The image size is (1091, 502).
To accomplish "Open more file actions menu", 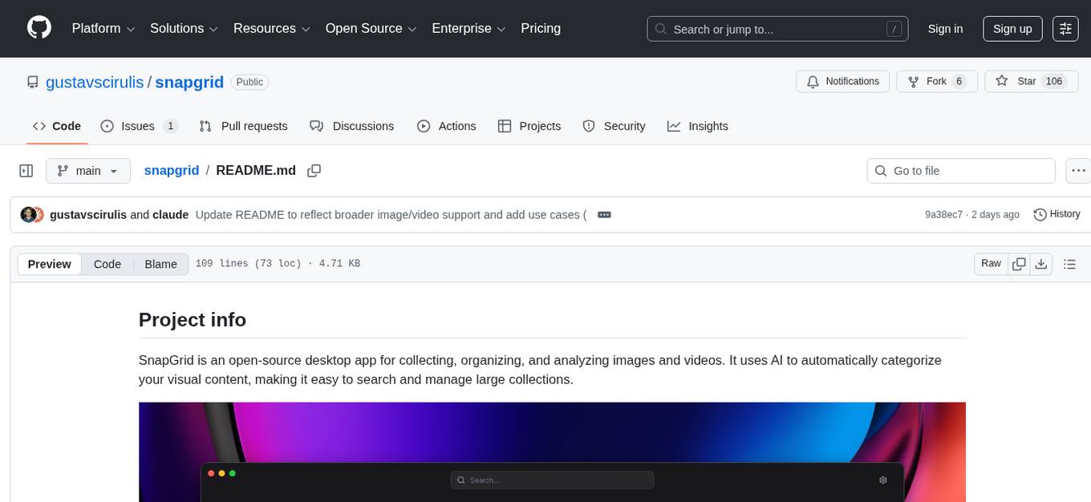I will point(1079,171).
